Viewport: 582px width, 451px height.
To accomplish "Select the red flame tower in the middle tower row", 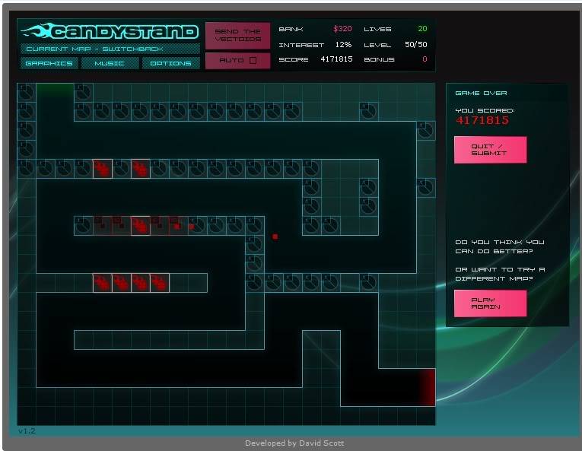I will pos(141,226).
